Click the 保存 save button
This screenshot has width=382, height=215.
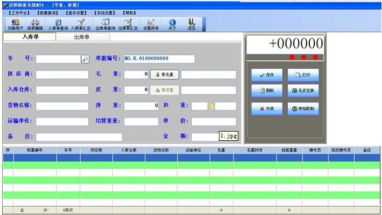(x=267, y=75)
